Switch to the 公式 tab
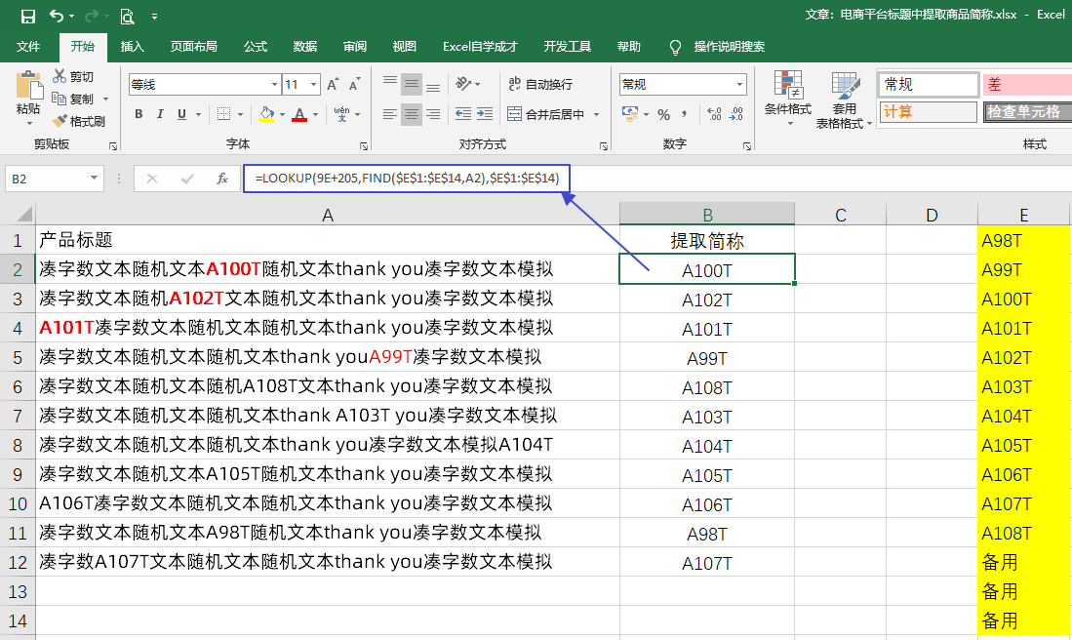1072x640 pixels. pyautogui.click(x=255, y=47)
